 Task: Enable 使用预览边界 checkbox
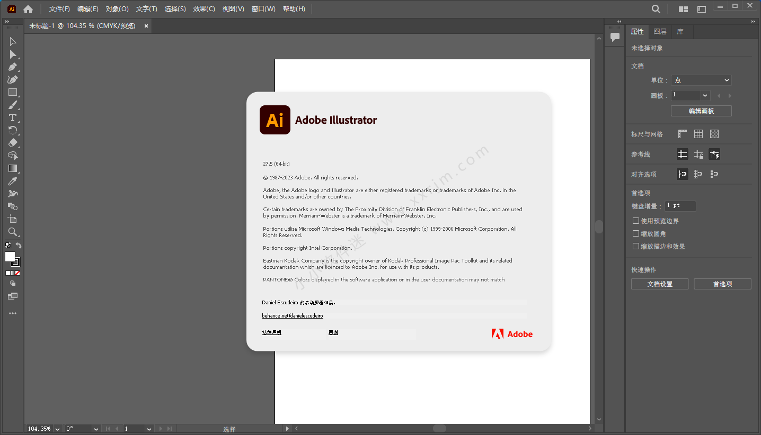point(636,221)
